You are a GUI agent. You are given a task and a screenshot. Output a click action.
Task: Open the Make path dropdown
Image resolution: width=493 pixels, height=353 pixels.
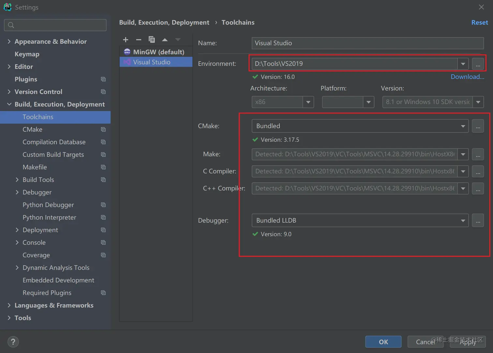(463, 154)
